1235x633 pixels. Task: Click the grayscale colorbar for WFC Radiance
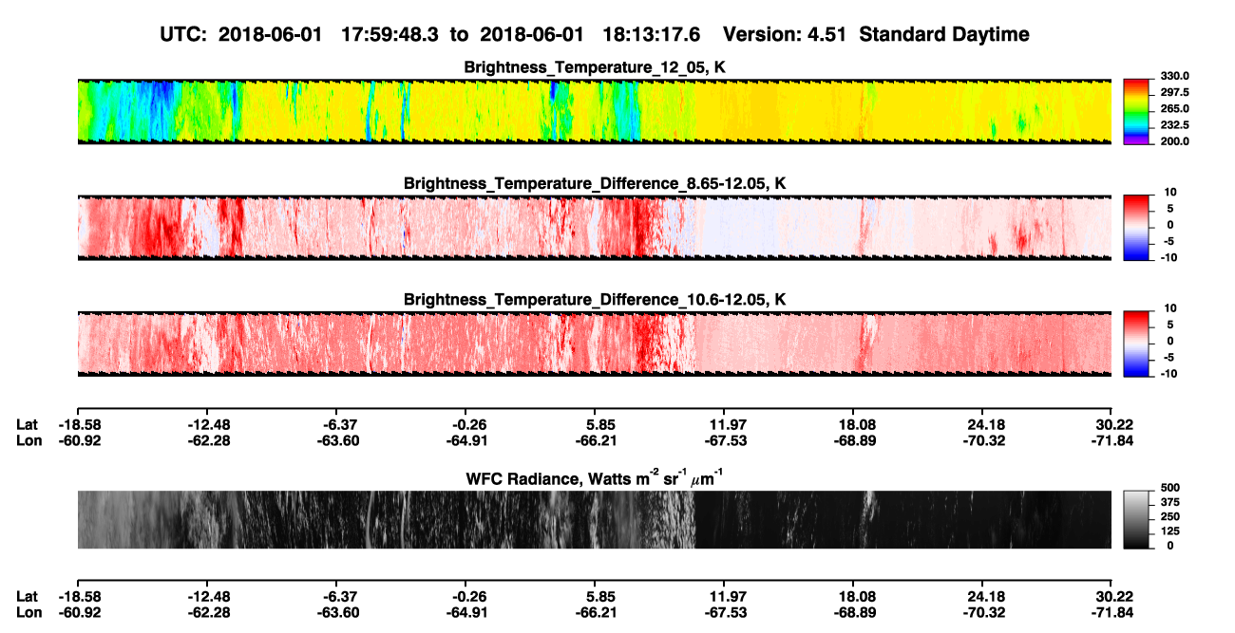tap(1136, 520)
